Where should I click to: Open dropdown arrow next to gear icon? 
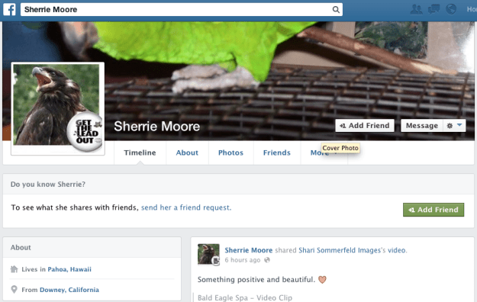(x=459, y=125)
